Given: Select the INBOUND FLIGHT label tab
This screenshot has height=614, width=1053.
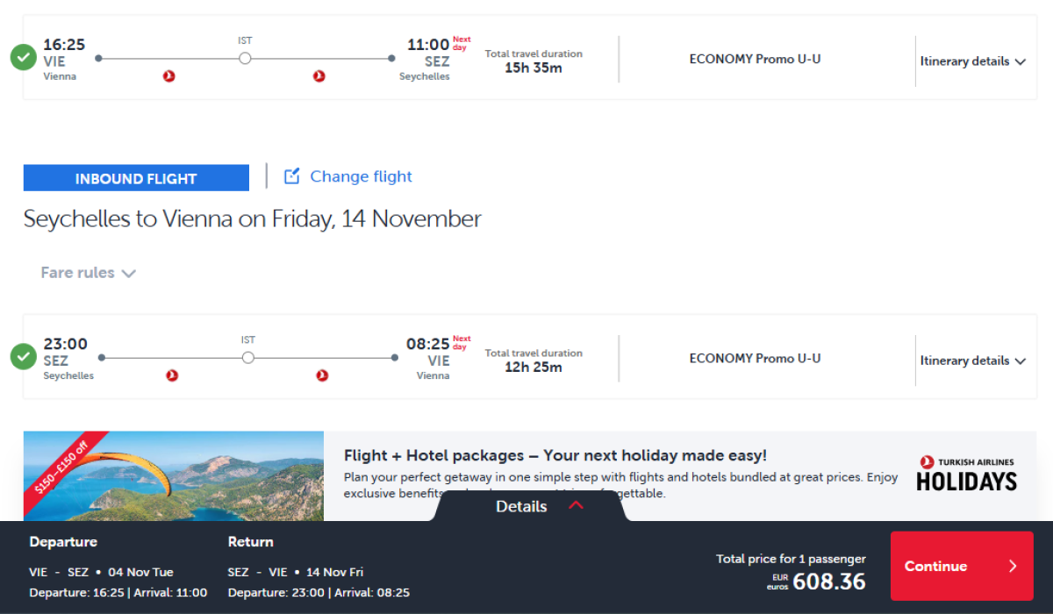Looking at the screenshot, I should [136, 178].
